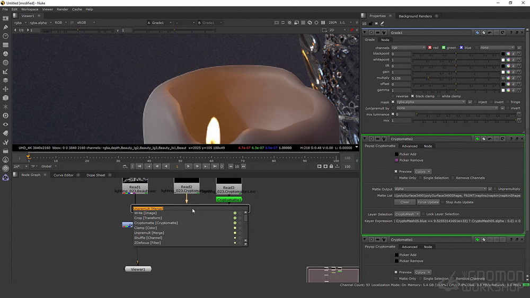Open the Draw nodes menu in toolbar
This screenshot has height=298, width=530.
5,27
